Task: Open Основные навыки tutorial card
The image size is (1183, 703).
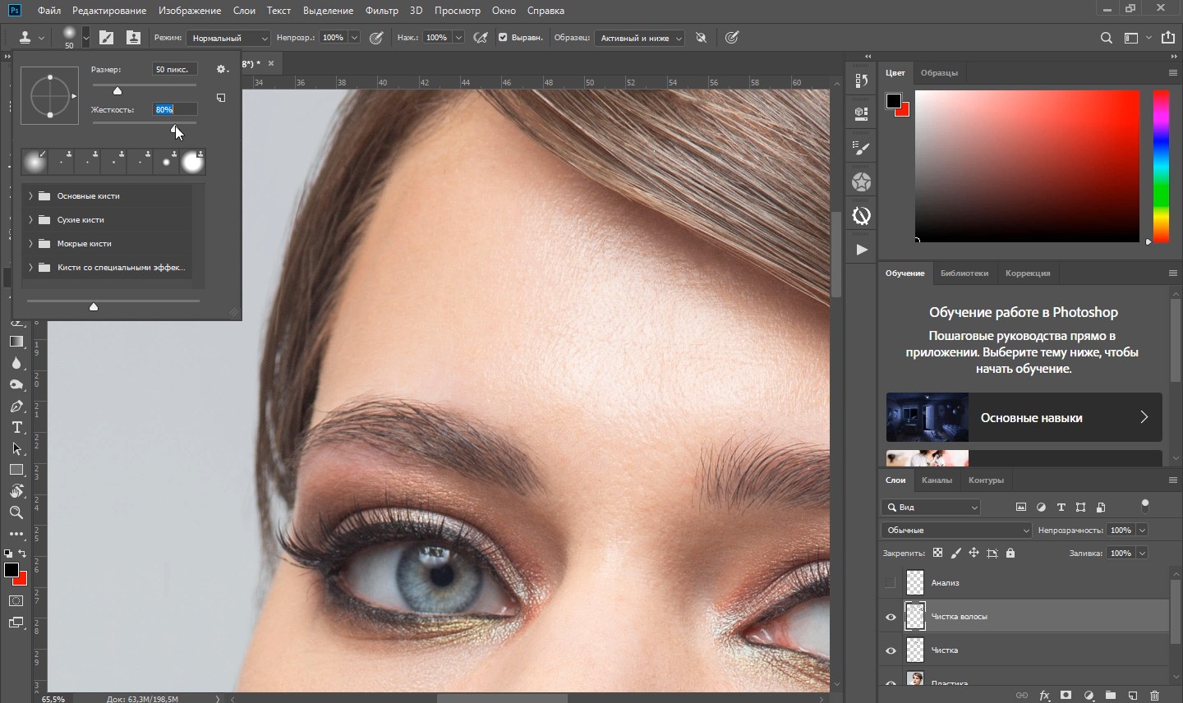Action: (1024, 417)
